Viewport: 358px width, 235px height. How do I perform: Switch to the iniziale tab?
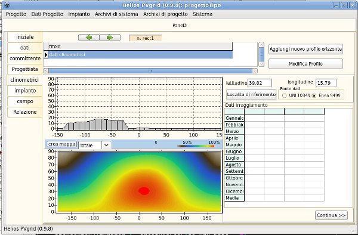(24, 37)
